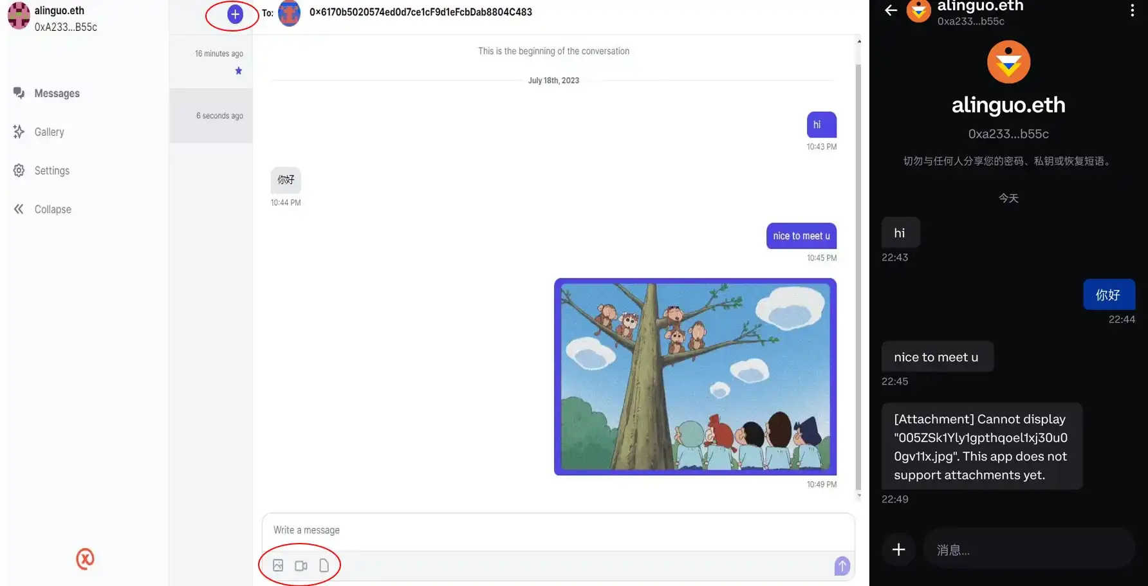Click the red X logo at bottom left
This screenshot has height=586, width=1148.
85,559
